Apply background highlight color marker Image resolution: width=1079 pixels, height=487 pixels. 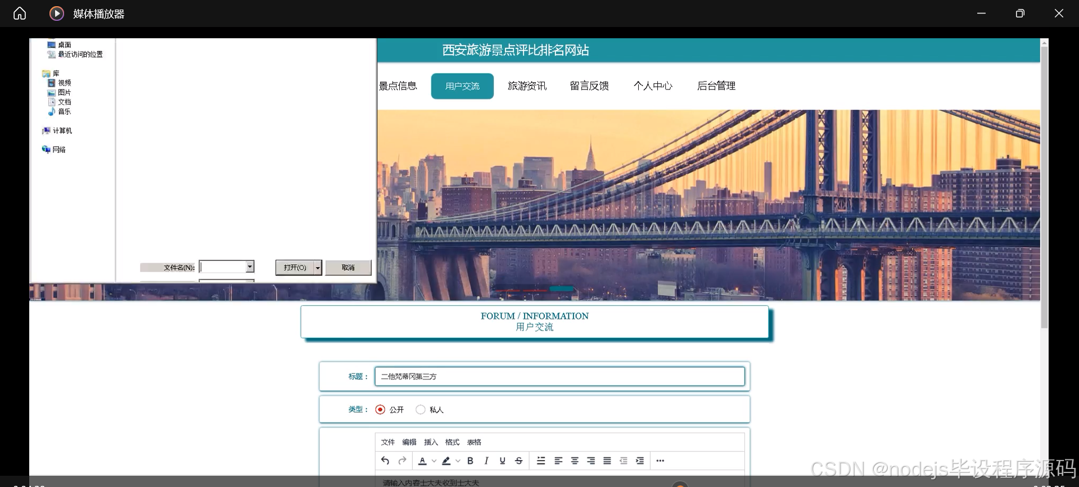pos(446,461)
